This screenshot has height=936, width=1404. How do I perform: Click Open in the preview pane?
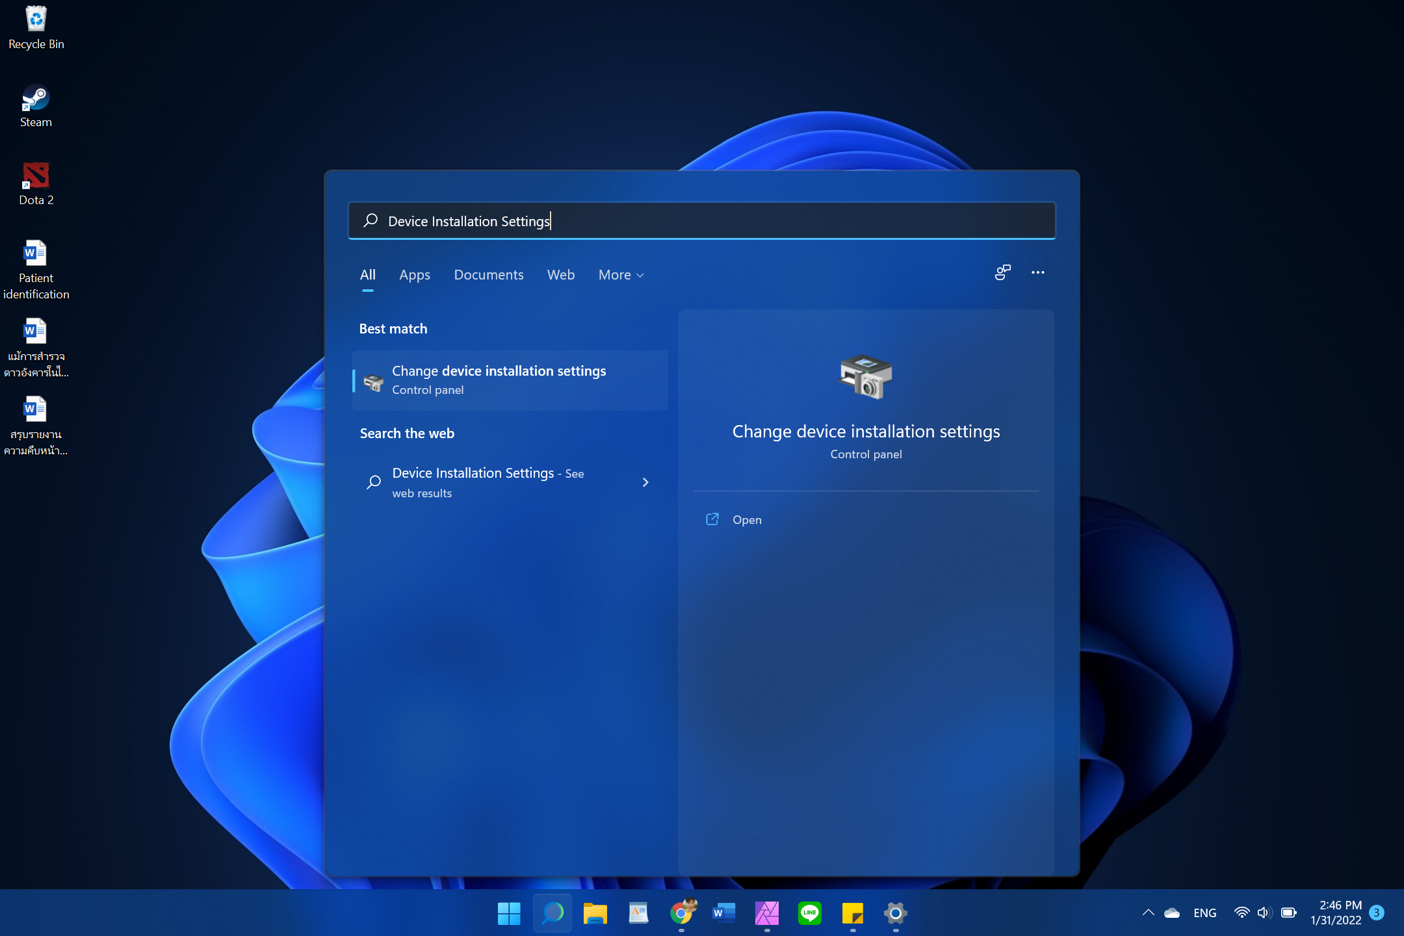(746, 520)
